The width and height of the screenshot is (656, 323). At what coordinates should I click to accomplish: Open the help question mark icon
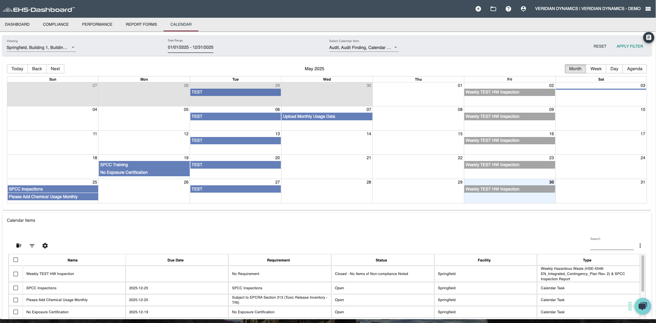(x=508, y=9)
